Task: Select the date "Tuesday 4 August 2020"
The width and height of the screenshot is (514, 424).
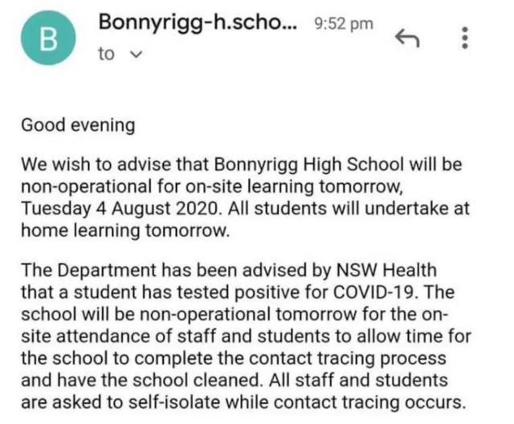Action: [x=120, y=209]
